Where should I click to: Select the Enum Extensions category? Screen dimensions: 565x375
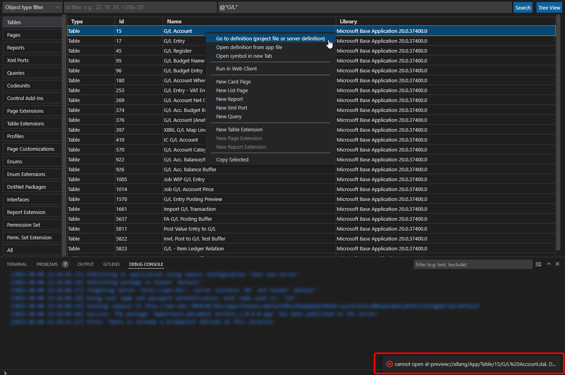click(x=32, y=174)
